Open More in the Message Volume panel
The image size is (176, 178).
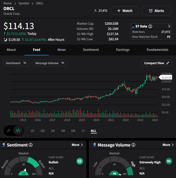pyautogui.click(x=168, y=145)
